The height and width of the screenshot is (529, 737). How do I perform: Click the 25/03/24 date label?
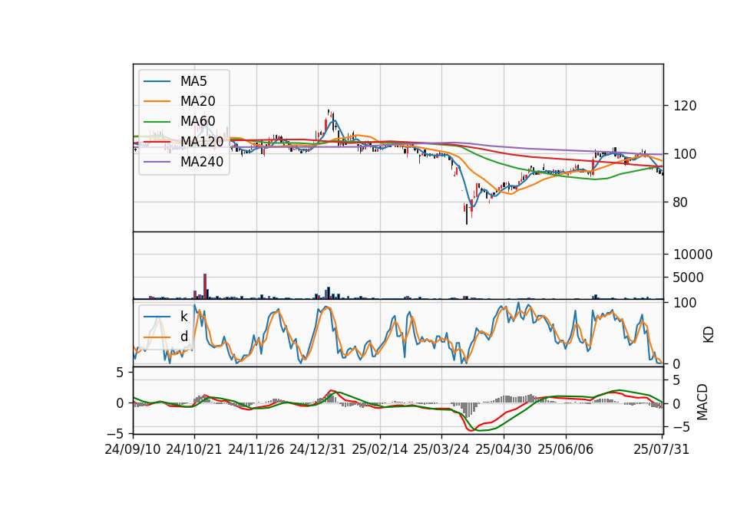tap(441, 449)
